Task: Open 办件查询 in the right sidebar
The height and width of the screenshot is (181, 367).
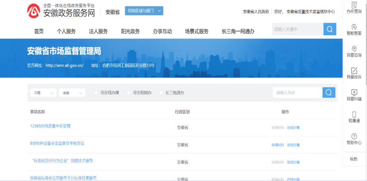Action: [x=354, y=8]
